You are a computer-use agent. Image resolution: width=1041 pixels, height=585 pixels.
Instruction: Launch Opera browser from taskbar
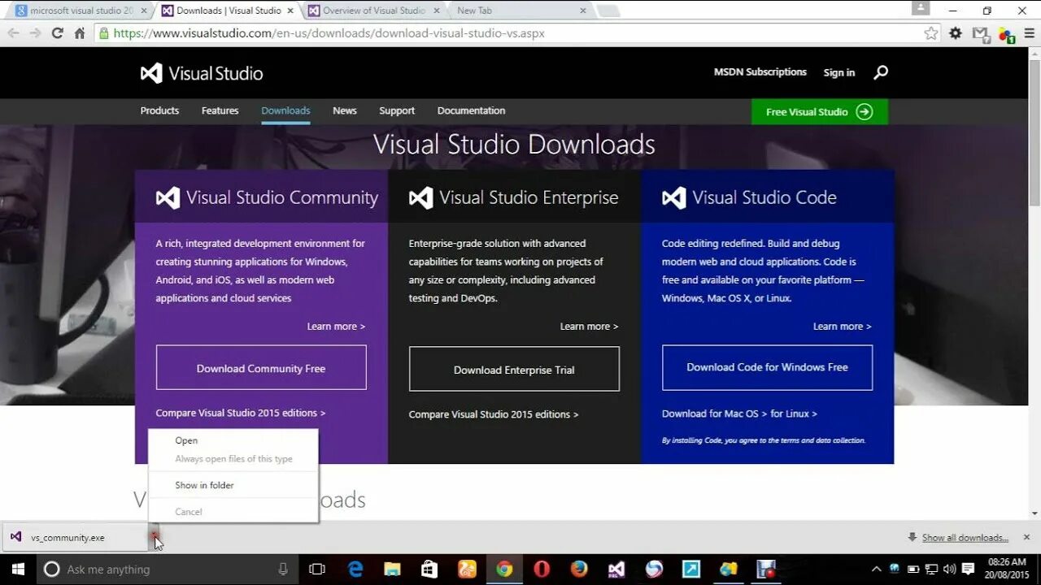pos(542,570)
